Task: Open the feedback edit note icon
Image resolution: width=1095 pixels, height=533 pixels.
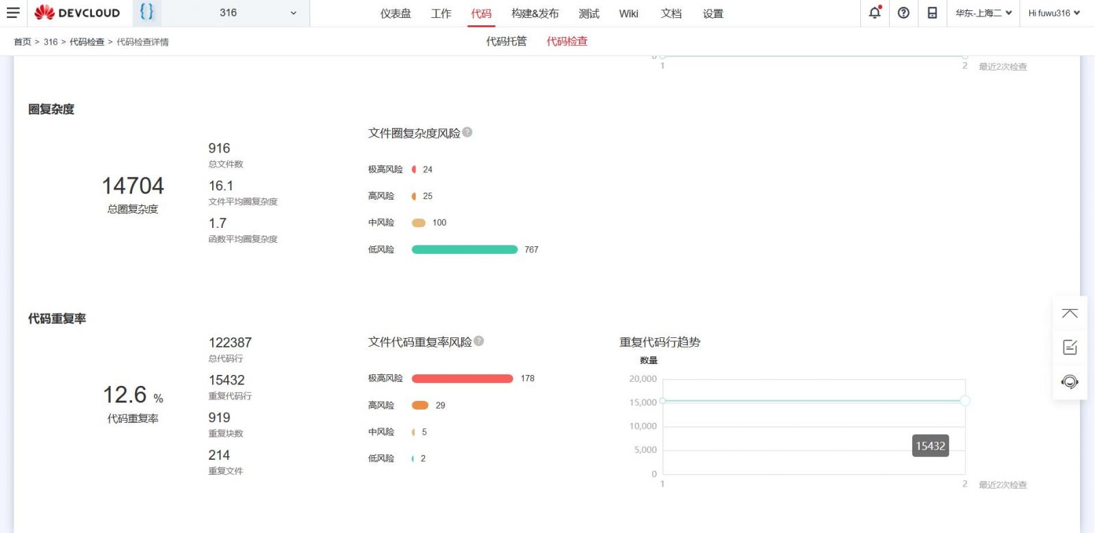Action: 1070,347
